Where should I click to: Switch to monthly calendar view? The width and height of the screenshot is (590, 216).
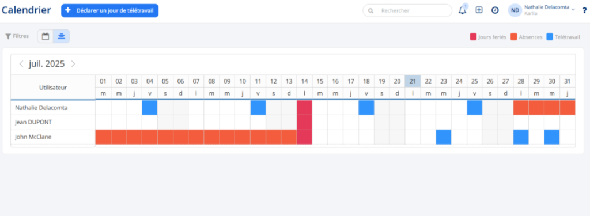coord(46,36)
